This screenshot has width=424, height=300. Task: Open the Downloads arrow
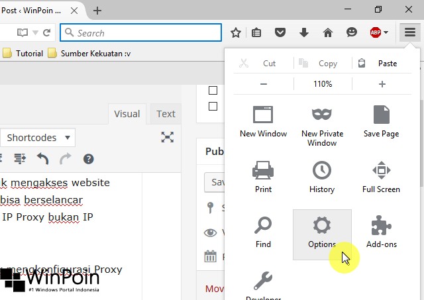(x=304, y=32)
